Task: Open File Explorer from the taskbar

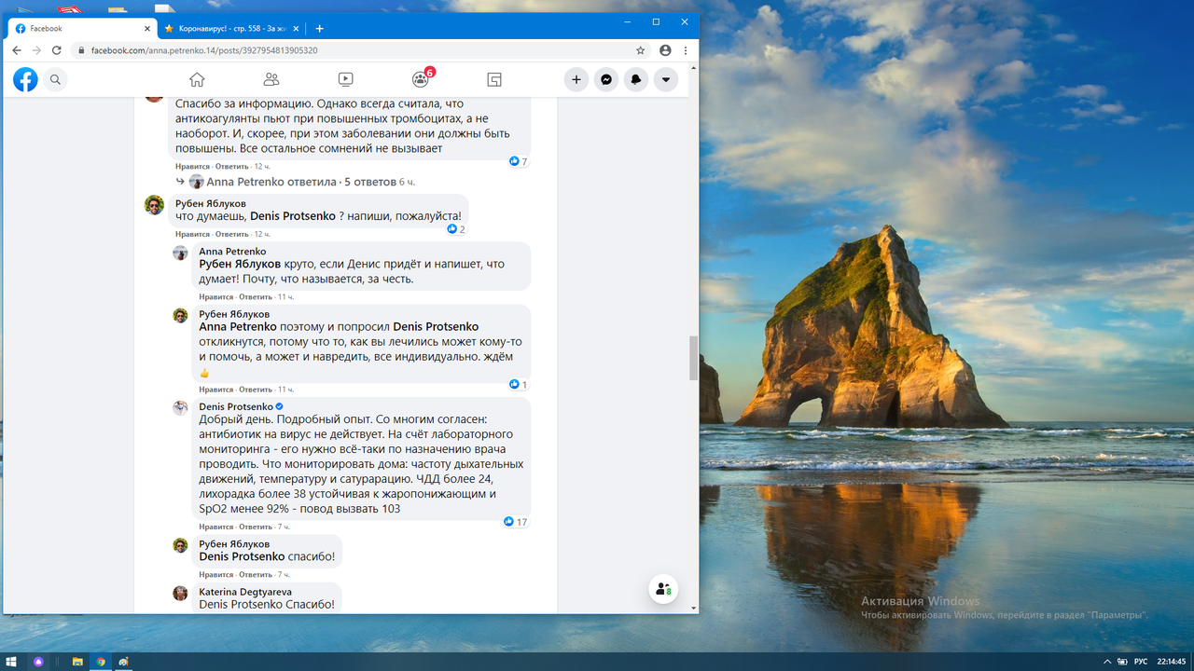Action: (x=78, y=662)
